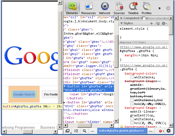Click whiteSmoke swatch under background-color
This screenshot has width=175, height=136.
point(132,77)
